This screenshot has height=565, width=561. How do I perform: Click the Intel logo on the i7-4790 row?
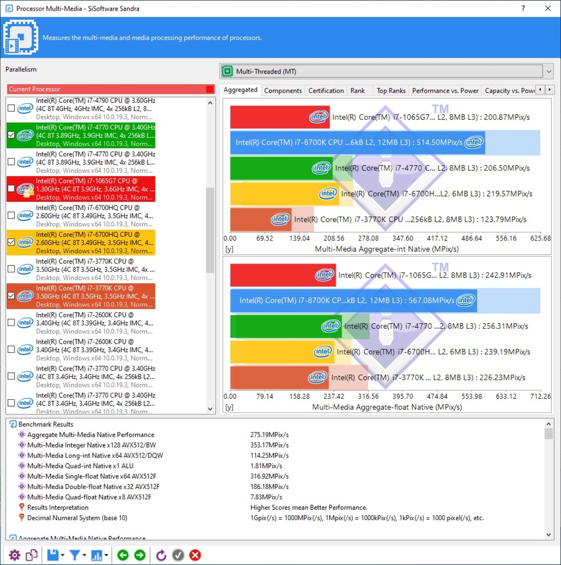pyautogui.click(x=25, y=108)
